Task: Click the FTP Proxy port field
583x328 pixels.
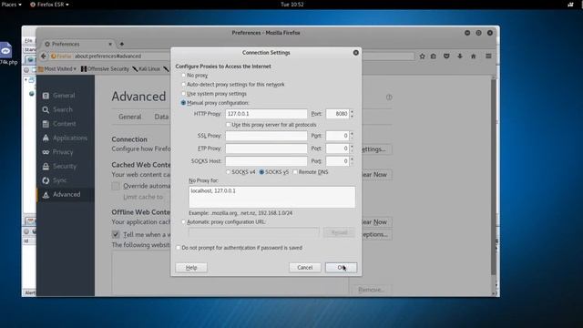Action: (x=337, y=149)
